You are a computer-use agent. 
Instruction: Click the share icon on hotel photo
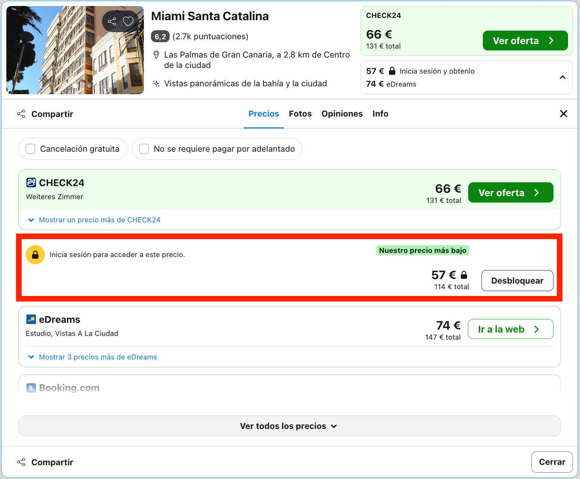coord(112,21)
